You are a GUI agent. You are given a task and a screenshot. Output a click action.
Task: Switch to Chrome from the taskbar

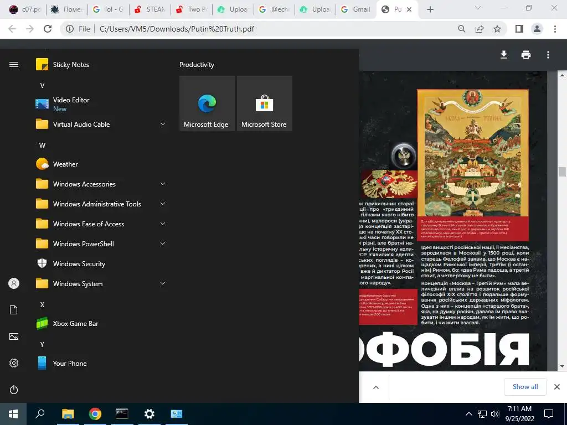95,414
